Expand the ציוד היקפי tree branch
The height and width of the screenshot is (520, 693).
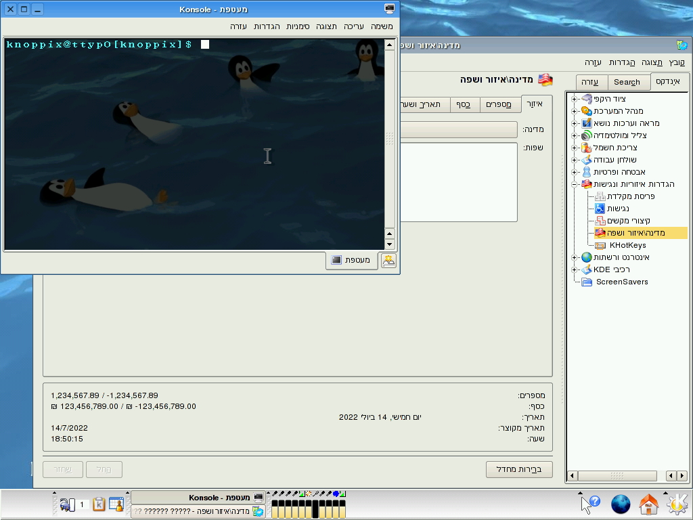(x=574, y=99)
